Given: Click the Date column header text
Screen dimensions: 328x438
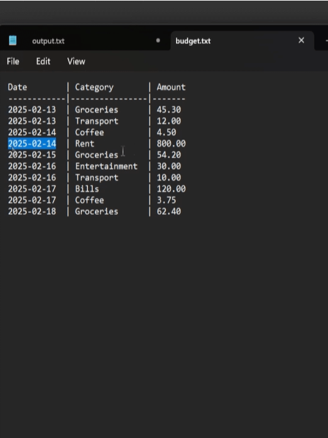Looking at the screenshot, I should pos(18,87).
